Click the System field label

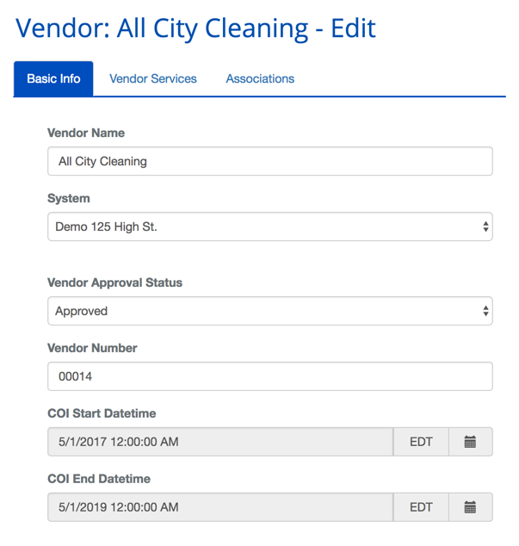[69, 198]
